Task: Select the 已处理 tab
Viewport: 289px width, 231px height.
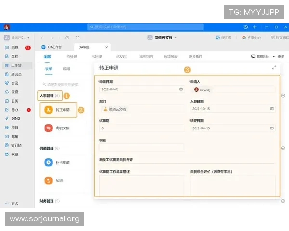Action: 97,57
